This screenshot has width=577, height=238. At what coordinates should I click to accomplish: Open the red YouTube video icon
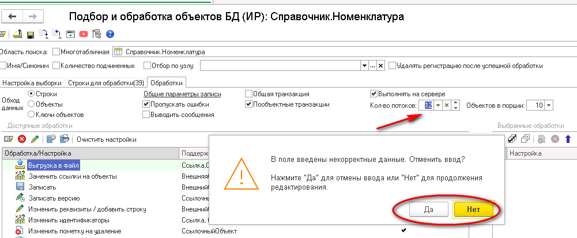tap(84, 34)
